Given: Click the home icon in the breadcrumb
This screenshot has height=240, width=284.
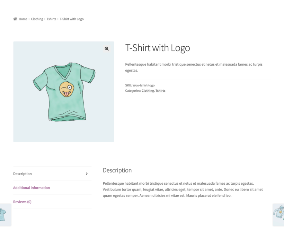Looking at the screenshot, I should click(15, 19).
